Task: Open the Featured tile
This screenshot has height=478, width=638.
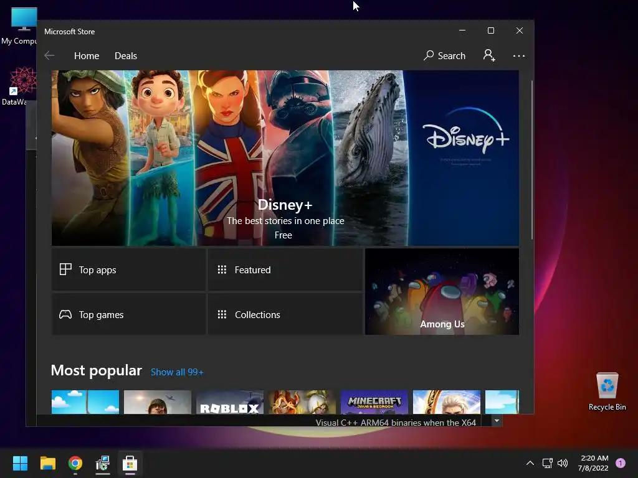Action: [285, 269]
